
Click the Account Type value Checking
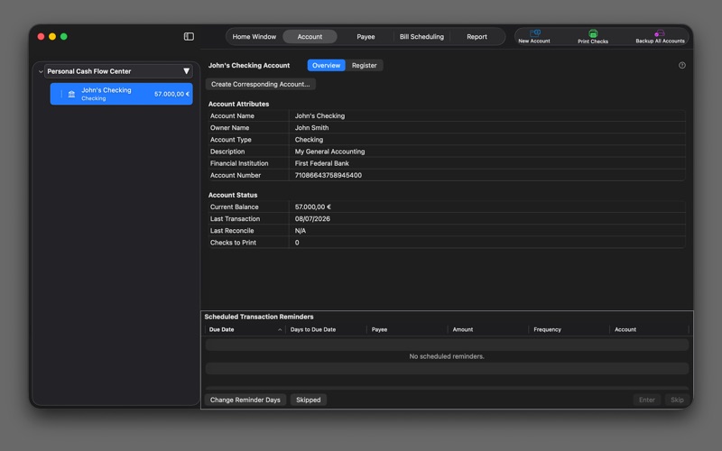pos(309,140)
